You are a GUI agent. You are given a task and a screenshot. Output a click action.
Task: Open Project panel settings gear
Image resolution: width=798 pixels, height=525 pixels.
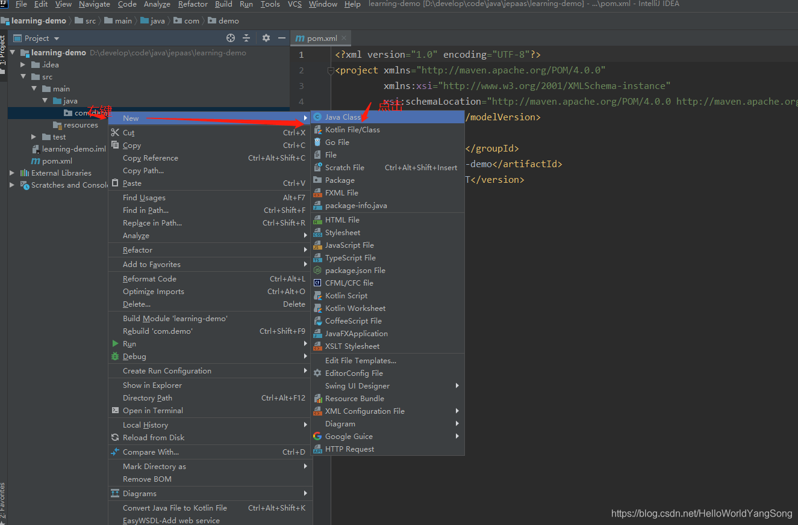pyautogui.click(x=266, y=38)
